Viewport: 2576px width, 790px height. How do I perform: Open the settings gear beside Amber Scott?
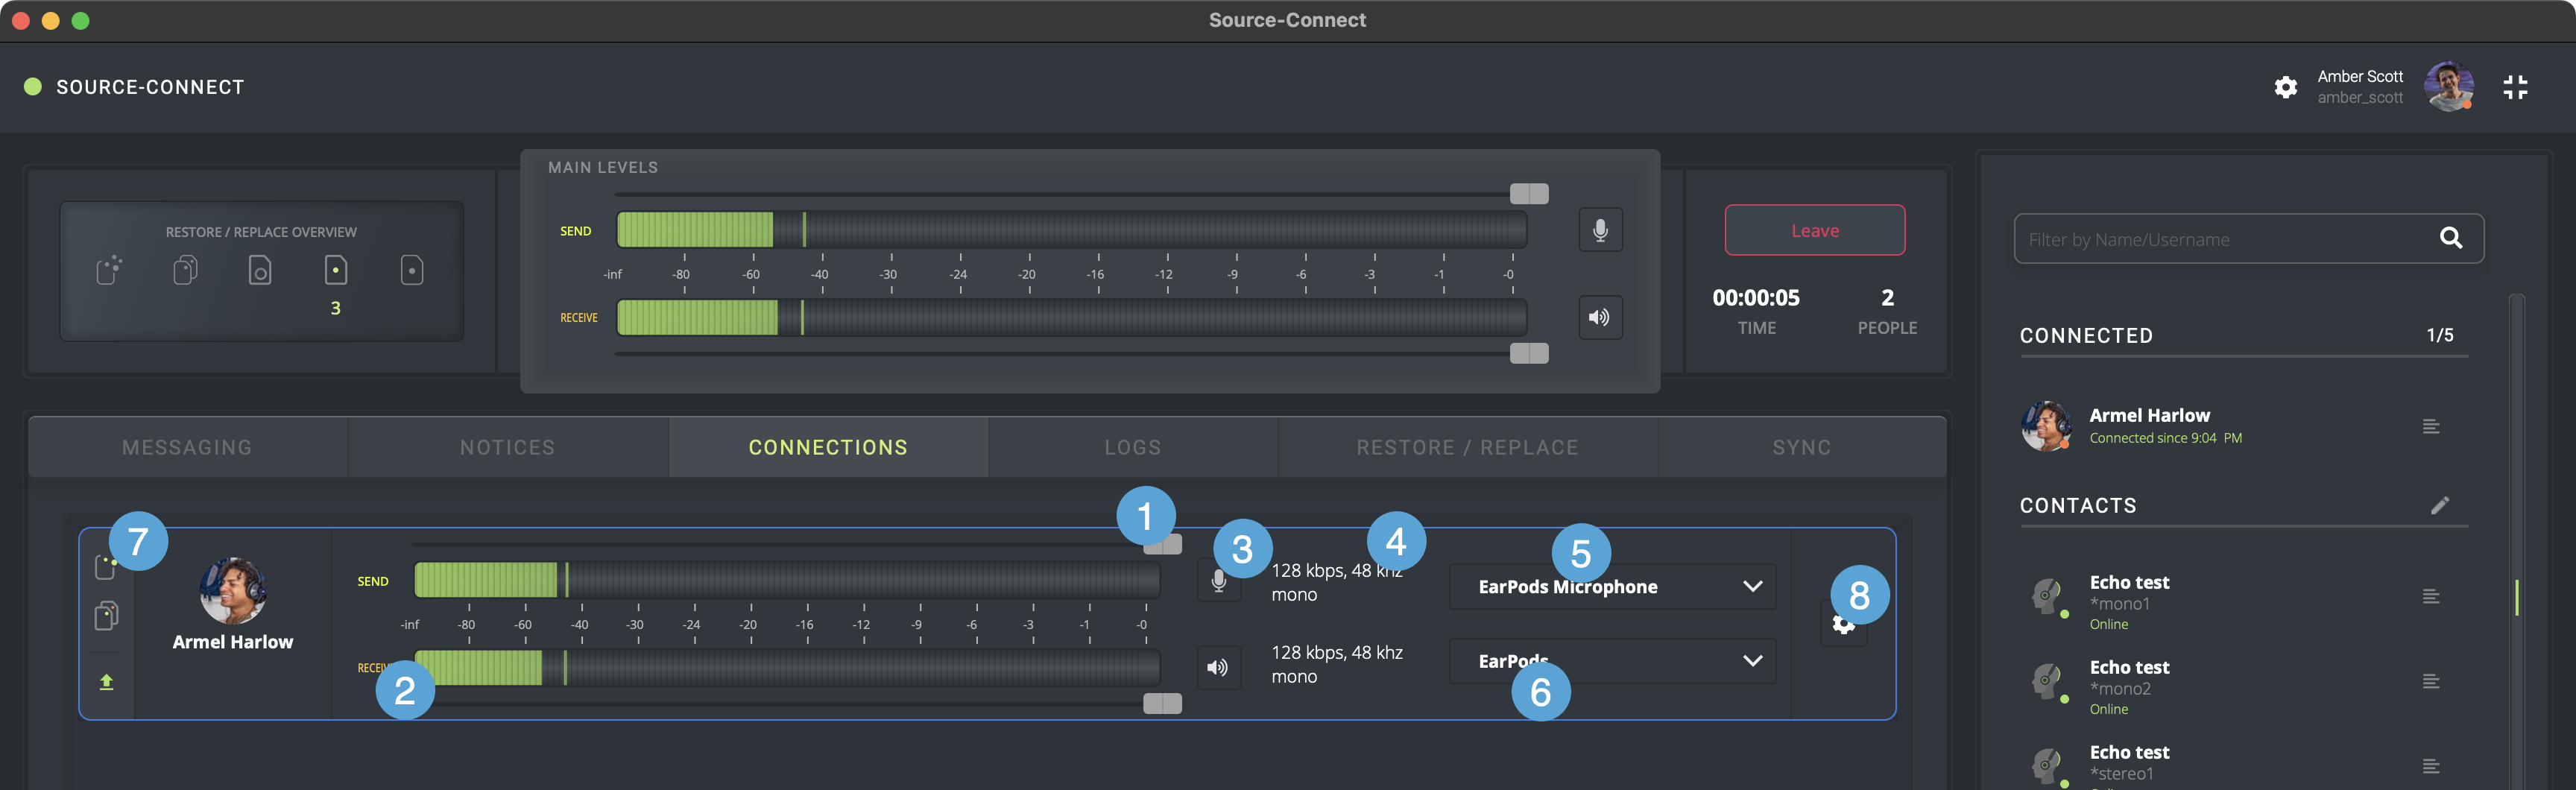tap(2285, 87)
